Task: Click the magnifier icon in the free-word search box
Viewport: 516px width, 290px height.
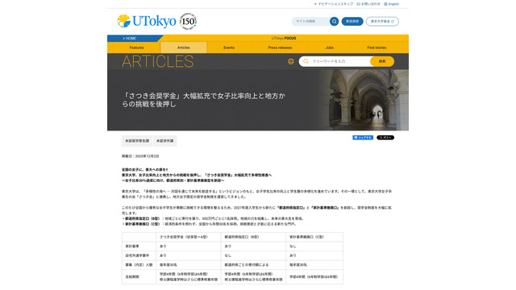Action: pos(306,61)
